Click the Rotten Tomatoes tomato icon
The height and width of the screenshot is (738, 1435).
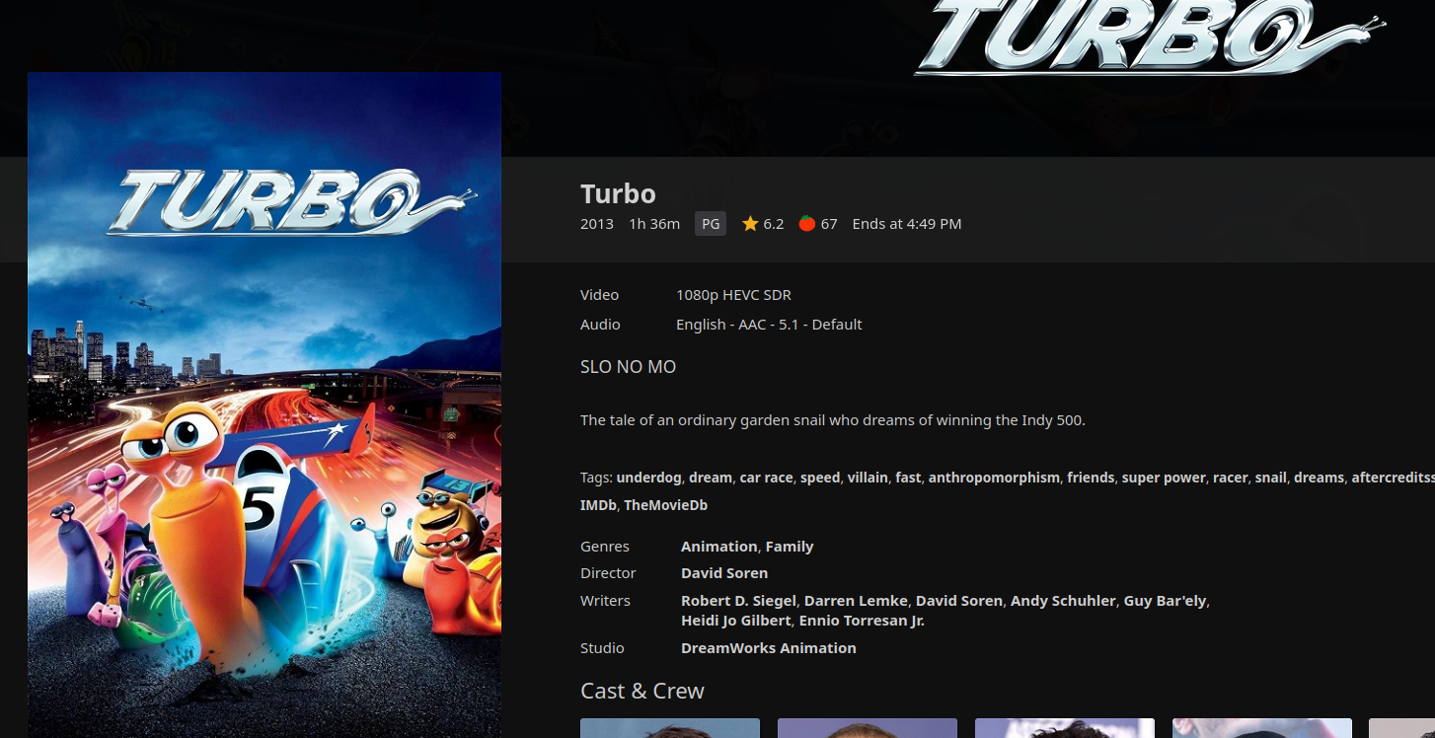[806, 224]
